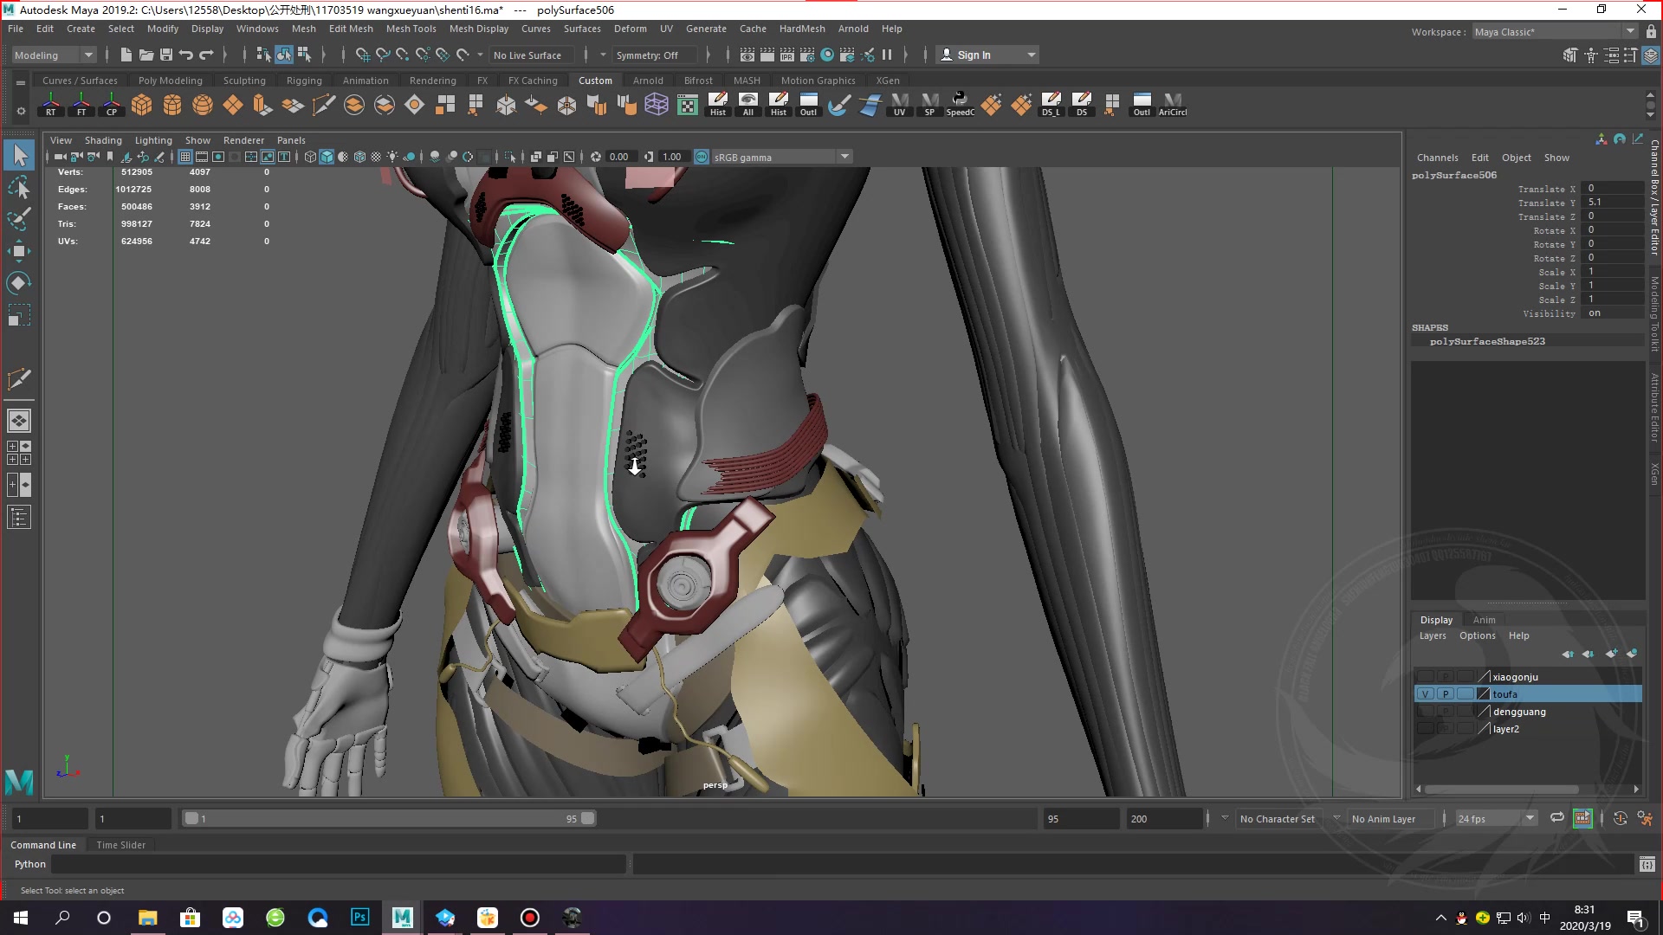Select the Select tool arrow

point(19,156)
